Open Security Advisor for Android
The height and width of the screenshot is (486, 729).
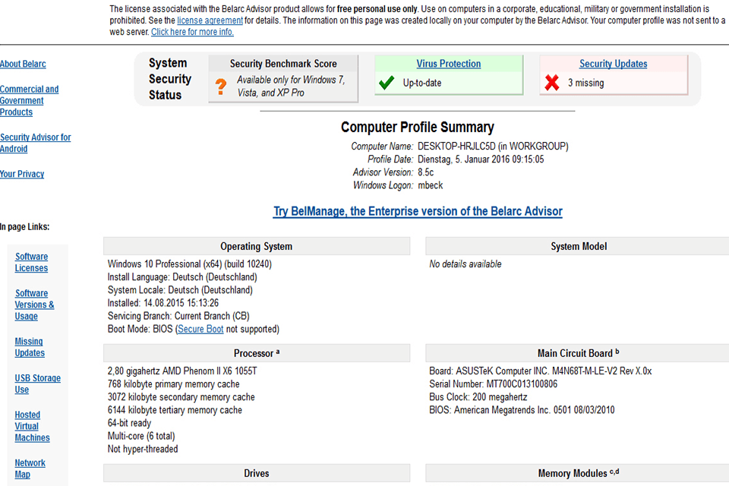click(35, 143)
